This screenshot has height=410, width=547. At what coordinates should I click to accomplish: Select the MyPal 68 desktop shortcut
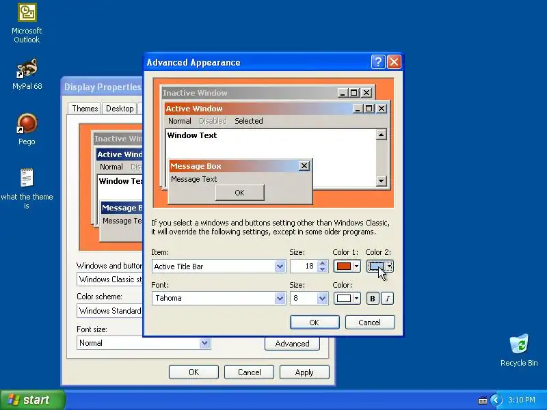pyautogui.click(x=27, y=74)
